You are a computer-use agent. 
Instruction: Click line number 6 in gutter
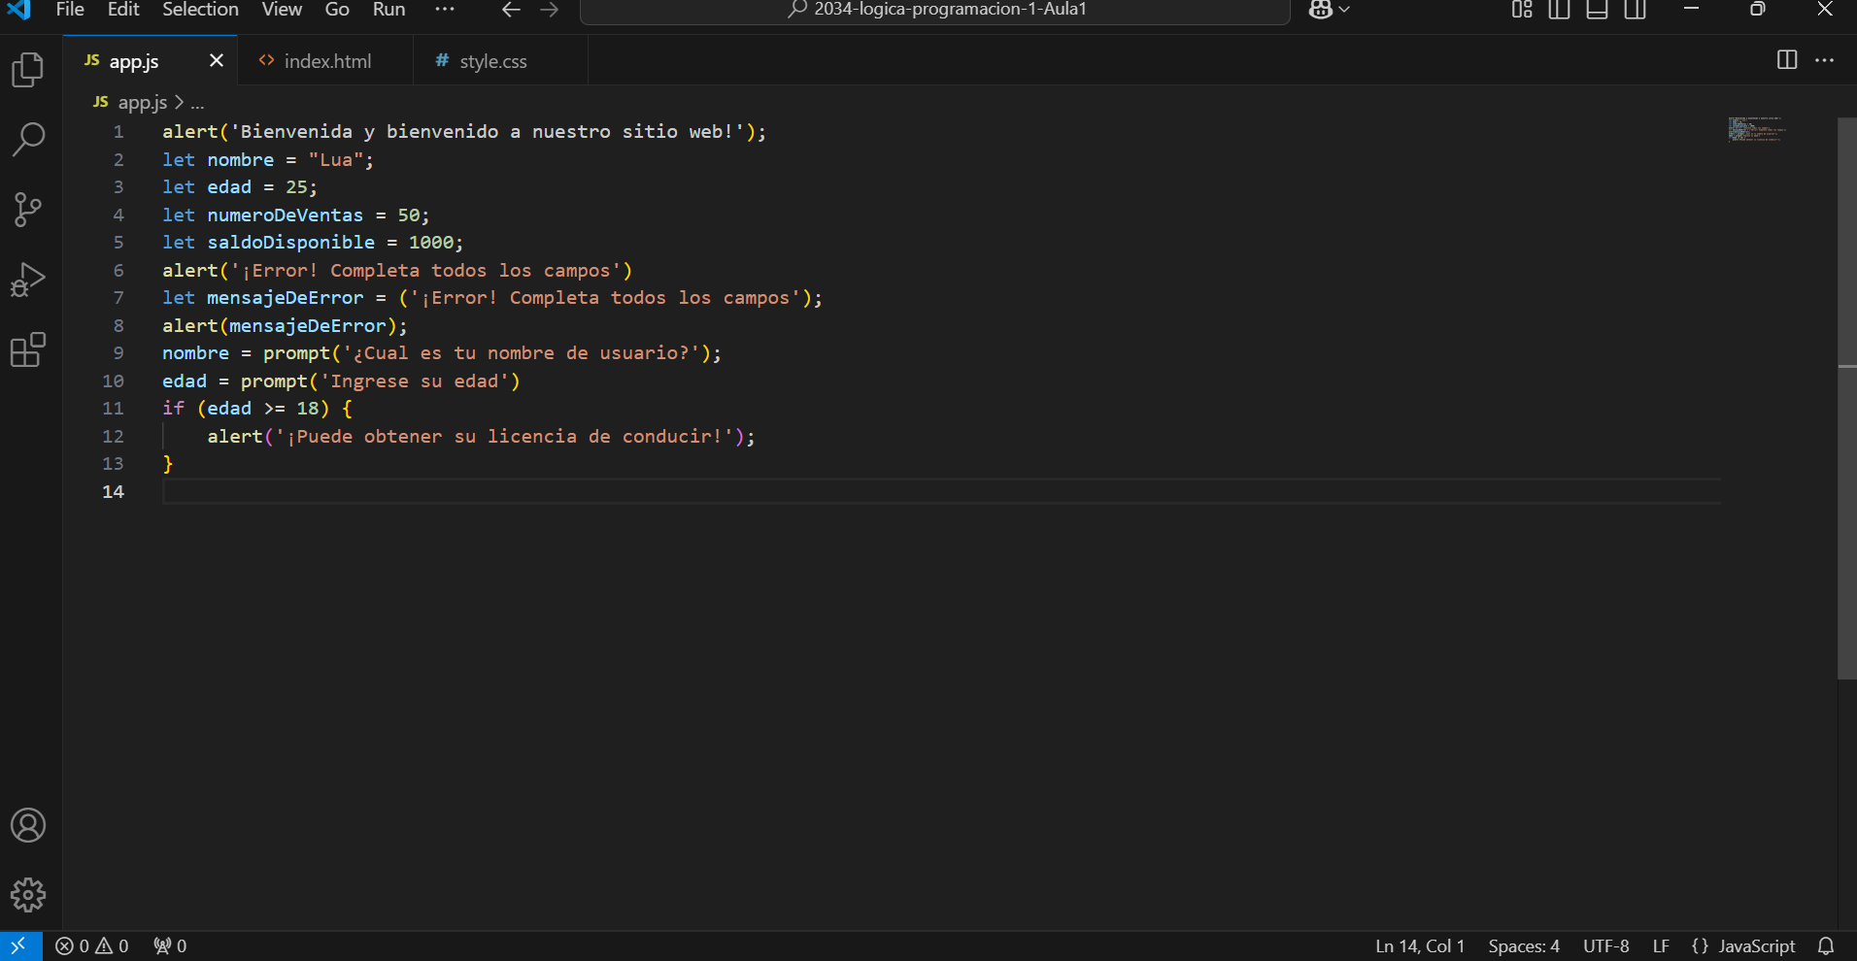pyautogui.click(x=118, y=271)
